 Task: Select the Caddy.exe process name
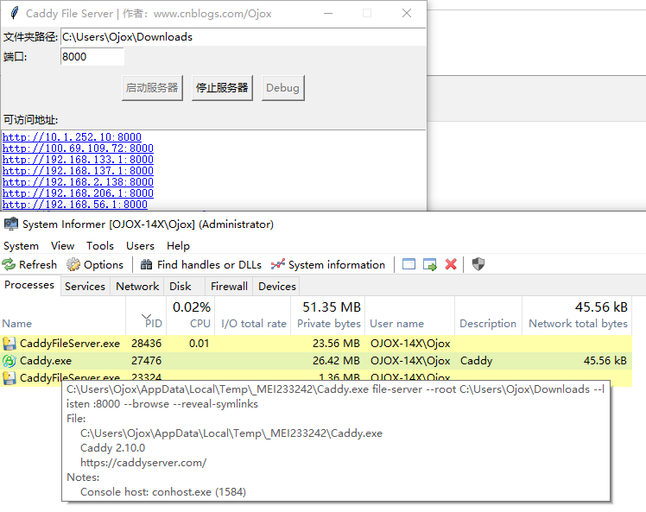pos(46,361)
